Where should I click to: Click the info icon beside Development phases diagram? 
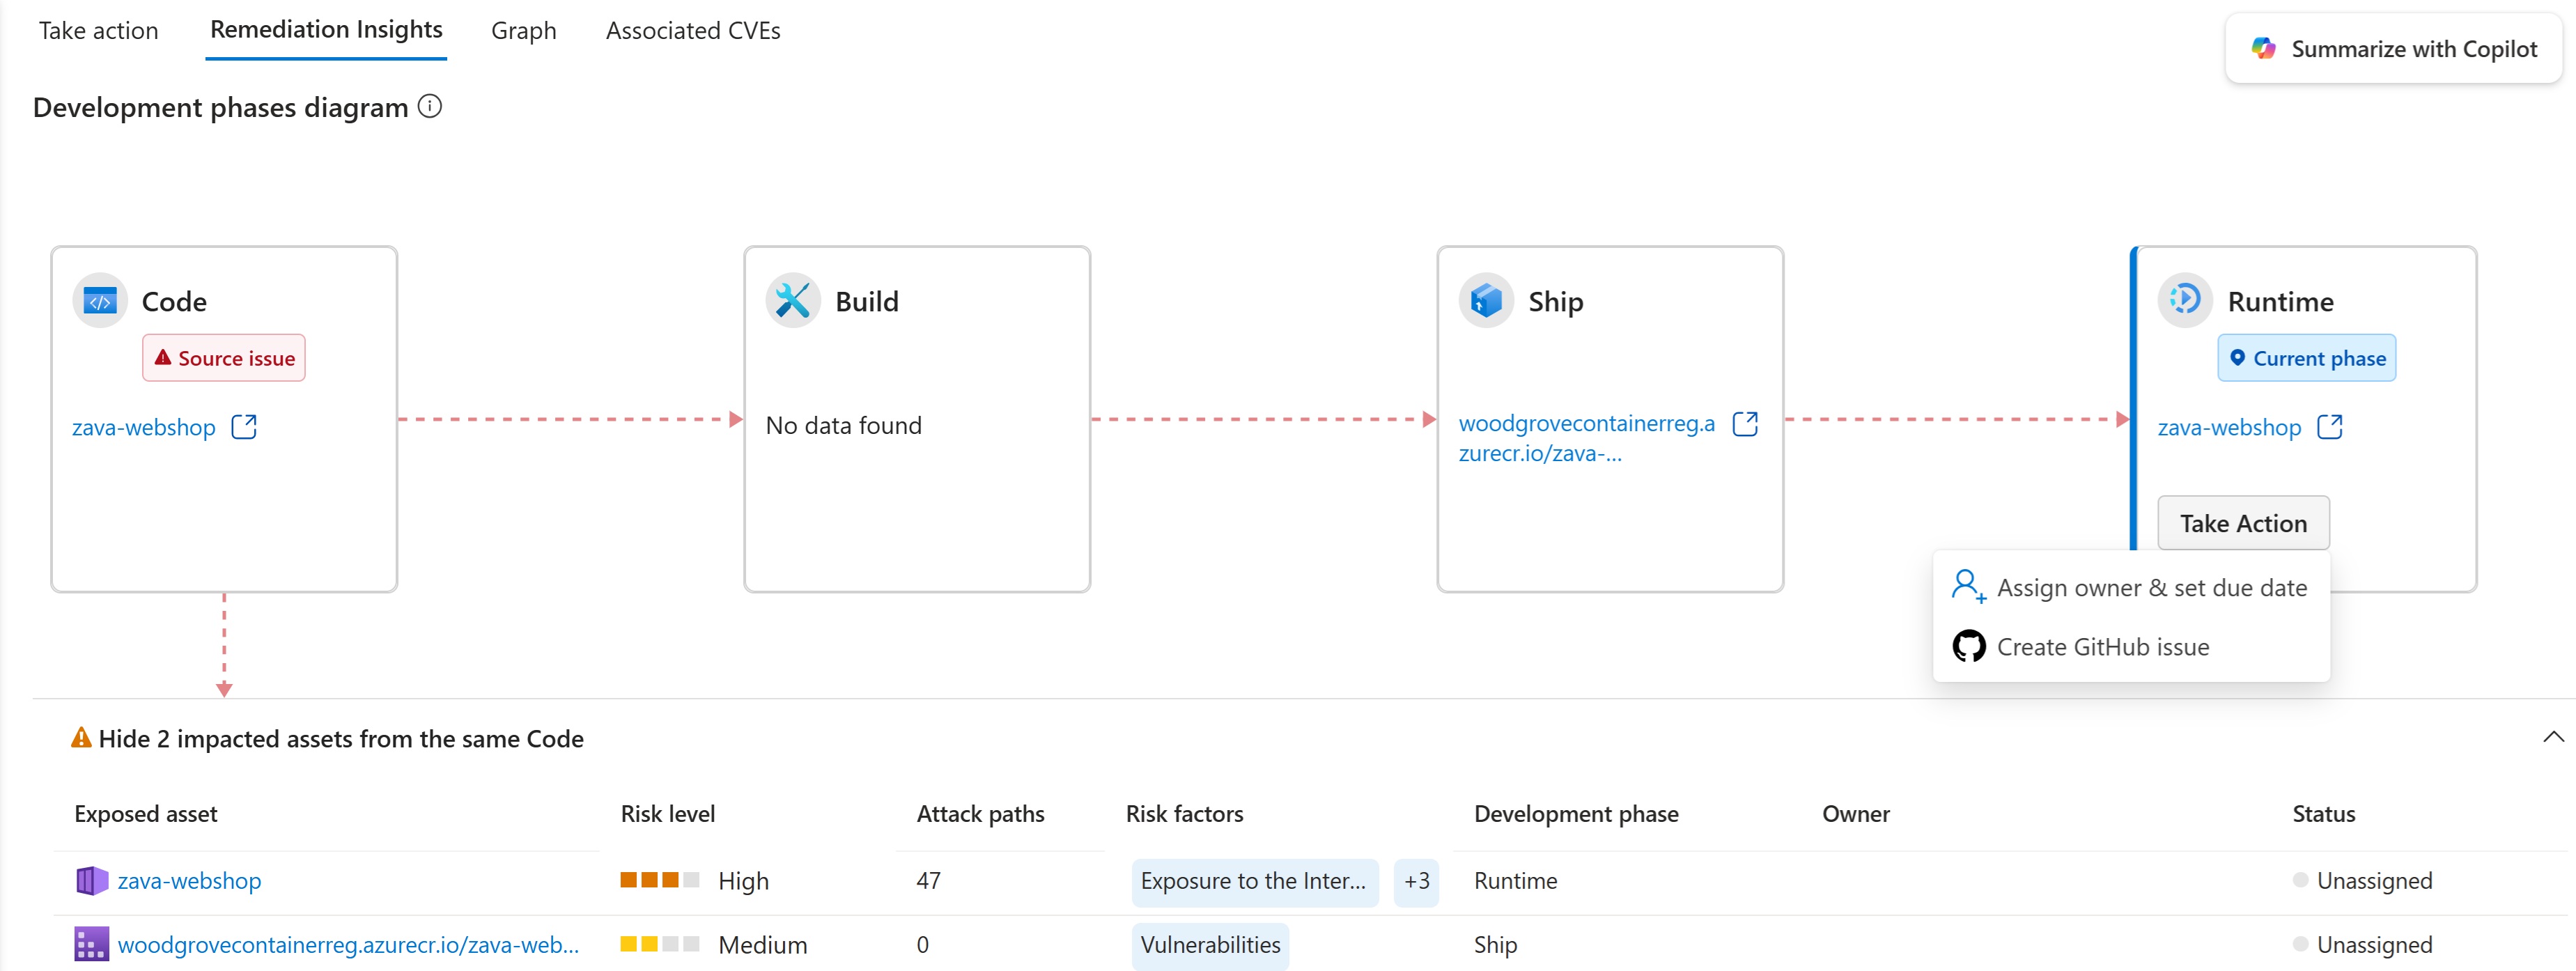[x=430, y=106]
